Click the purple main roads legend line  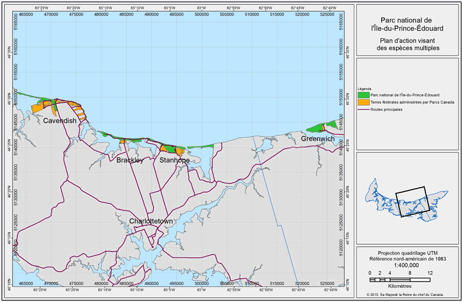363,109
